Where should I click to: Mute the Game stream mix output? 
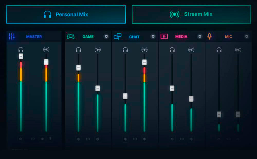coord(97,139)
